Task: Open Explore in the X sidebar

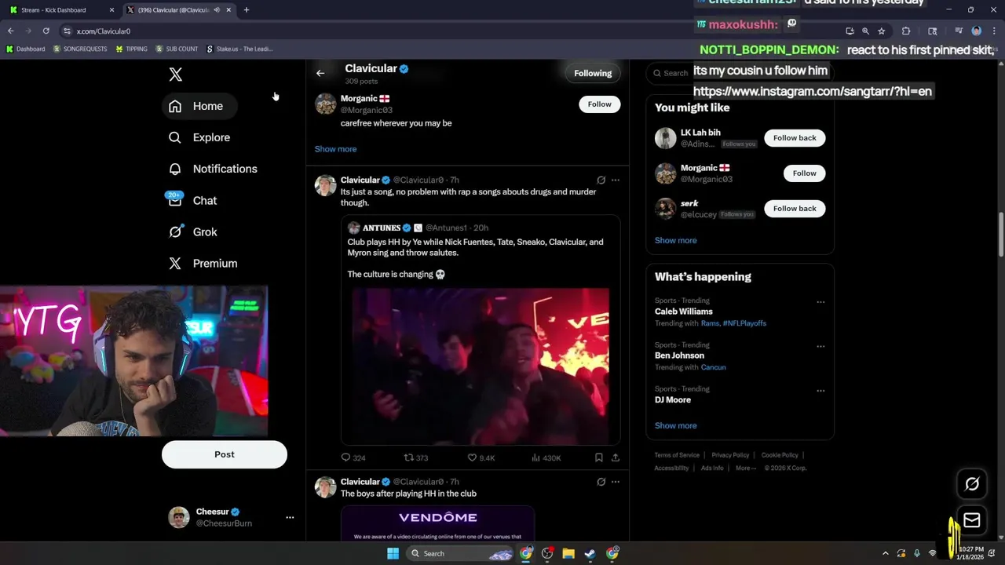Action: click(x=199, y=137)
